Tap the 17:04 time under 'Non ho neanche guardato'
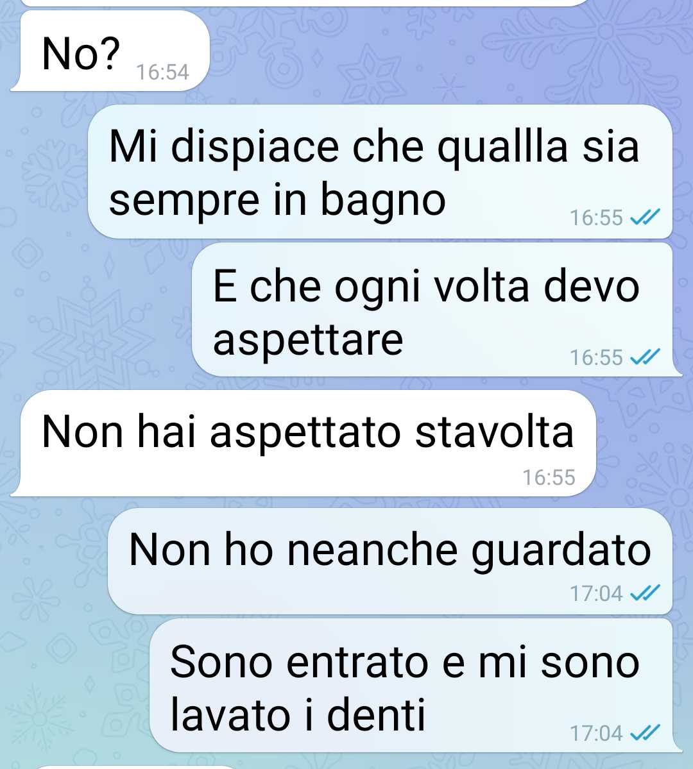This screenshot has width=693, height=769. [x=596, y=594]
